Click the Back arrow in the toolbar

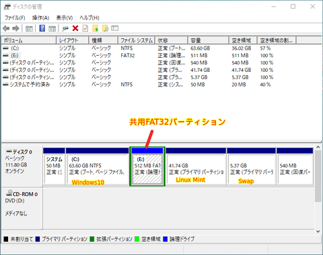coord(6,28)
